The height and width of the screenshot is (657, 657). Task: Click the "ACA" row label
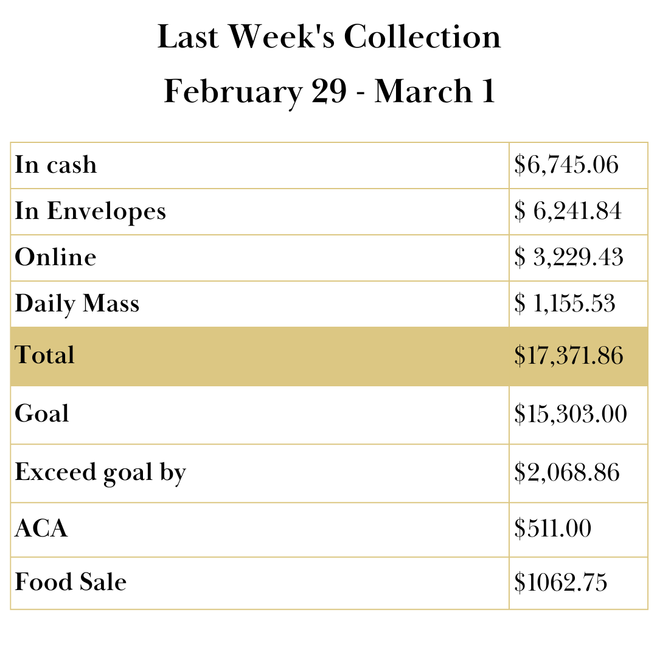(x=41, y=529)
